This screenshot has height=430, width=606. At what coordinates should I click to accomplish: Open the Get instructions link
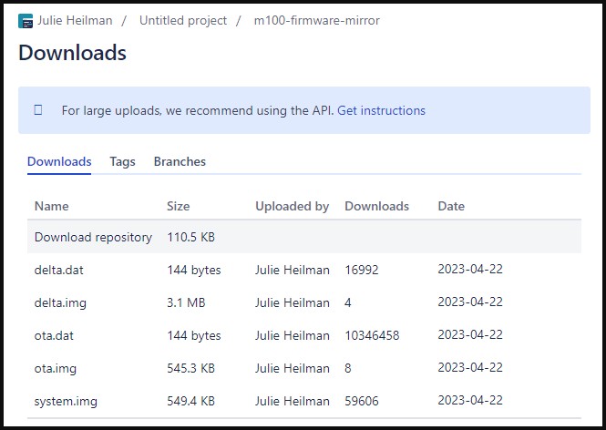tap(381, 110)
